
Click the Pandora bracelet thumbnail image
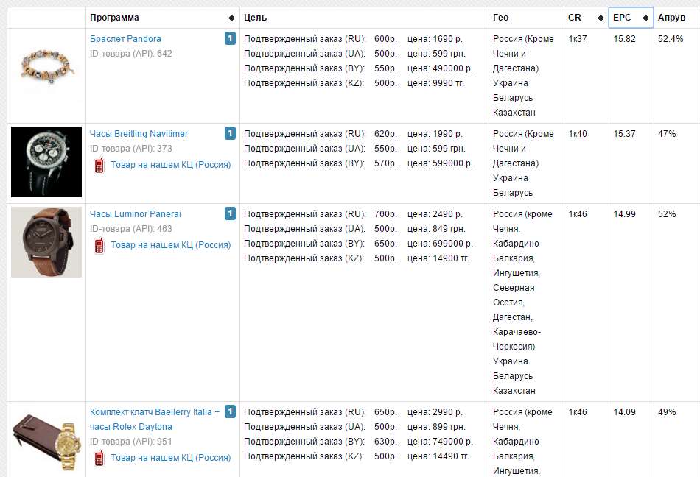click(46, 67)
